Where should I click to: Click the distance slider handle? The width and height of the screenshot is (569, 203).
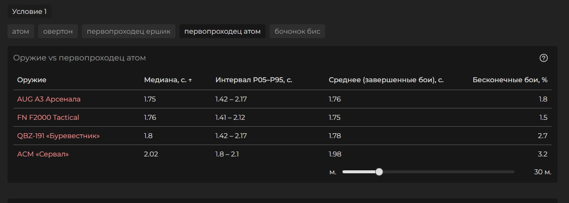coord(379,172)
